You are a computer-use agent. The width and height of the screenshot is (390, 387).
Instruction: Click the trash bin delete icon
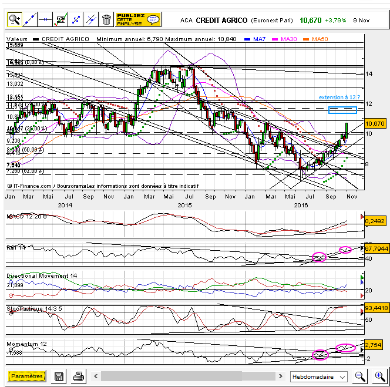point(106,19)
